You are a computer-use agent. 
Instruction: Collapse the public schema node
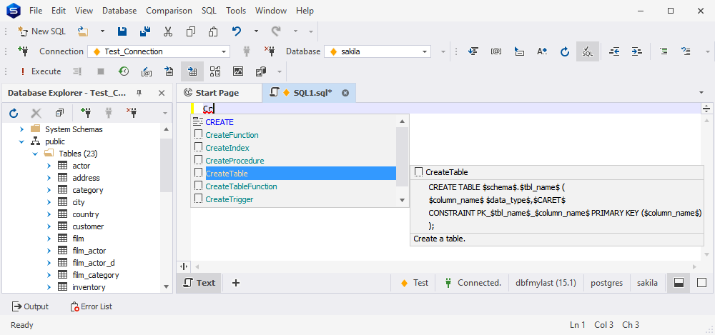21,141
